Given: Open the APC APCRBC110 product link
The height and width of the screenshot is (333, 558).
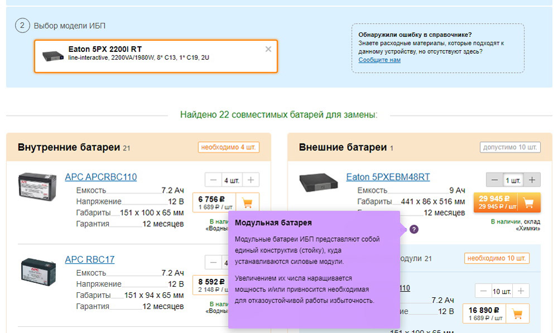Looking at the screenshot, I should [100, 177].
